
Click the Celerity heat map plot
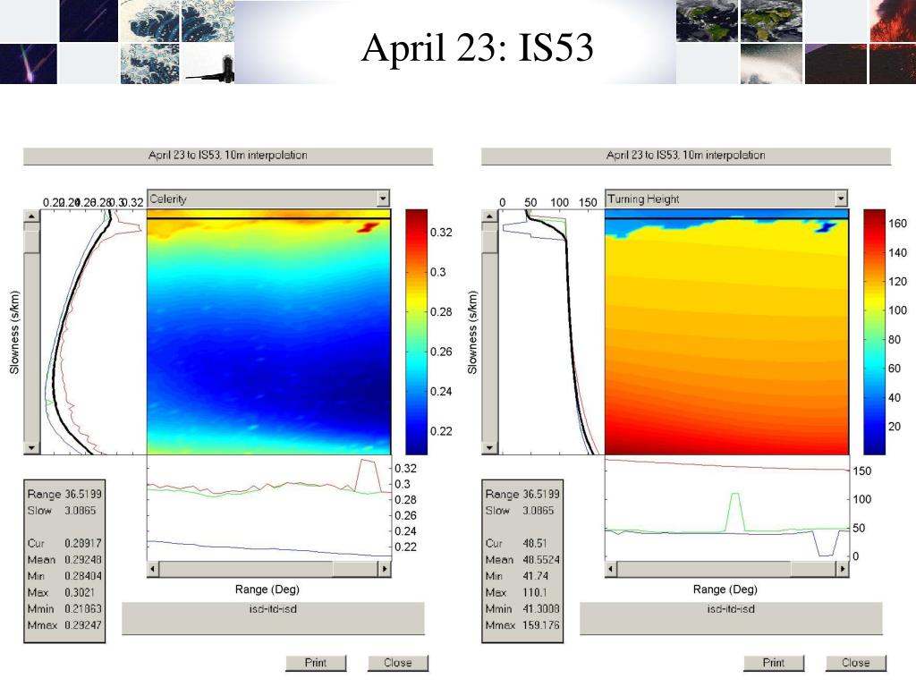coord(268,332)
